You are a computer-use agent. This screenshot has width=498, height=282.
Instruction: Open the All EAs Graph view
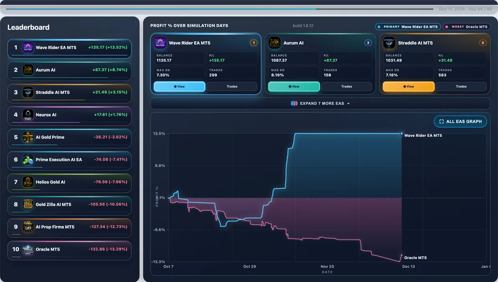point(460,121)
